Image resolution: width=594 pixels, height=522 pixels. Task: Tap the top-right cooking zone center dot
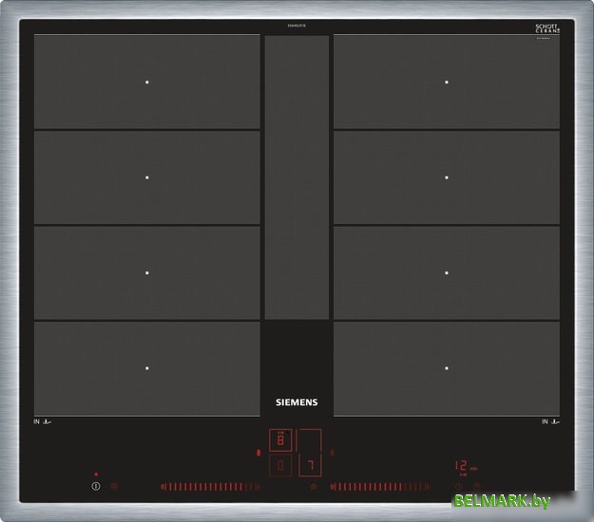[x=447, y=82]
